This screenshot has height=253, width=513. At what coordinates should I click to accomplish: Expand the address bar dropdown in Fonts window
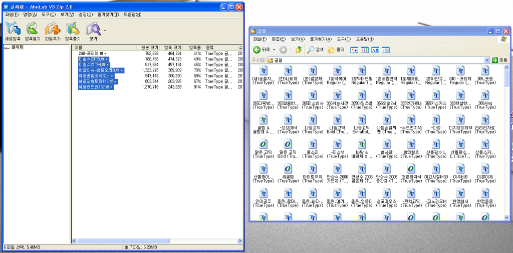click(486, 60)
